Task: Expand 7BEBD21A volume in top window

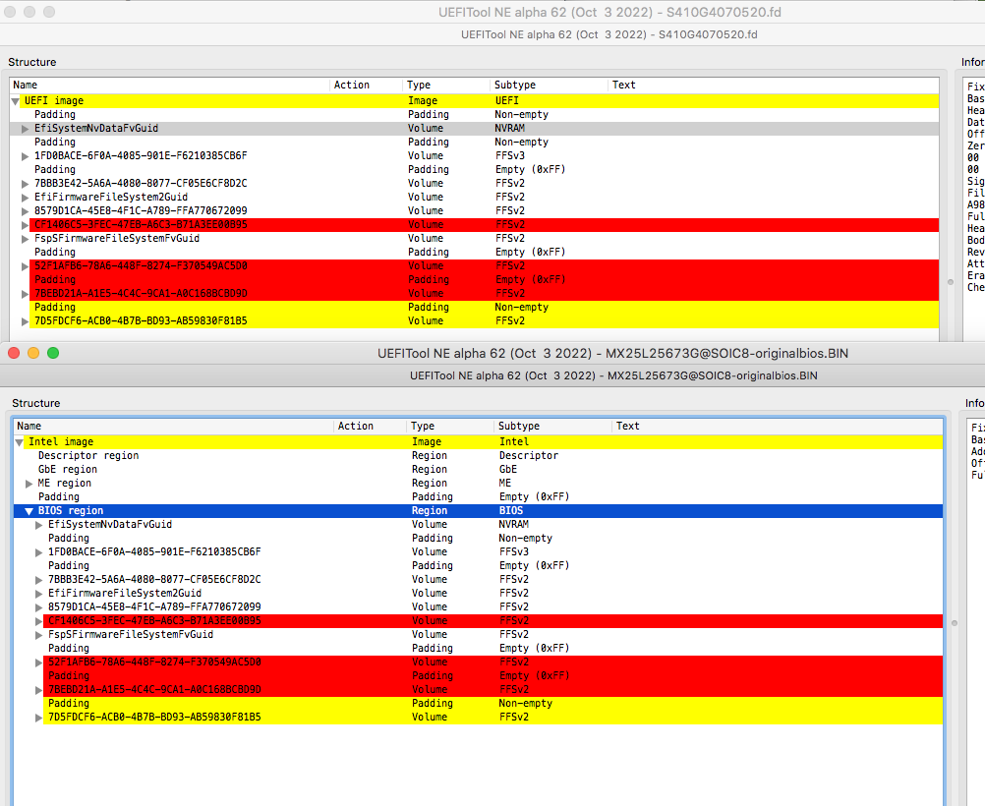Action: pyautogui.click(x=26, y=294)
